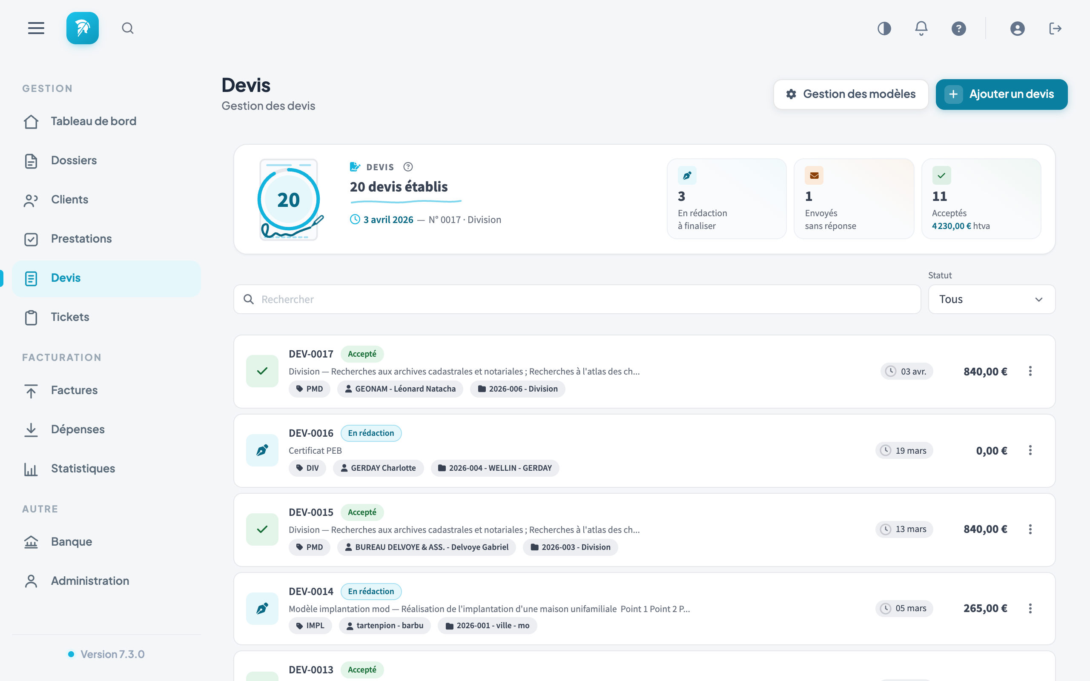The height and width of the screenshot is (681, 1090).
Task: Open actions menu for DEV-0015
Action: [x=1030, y=529]
